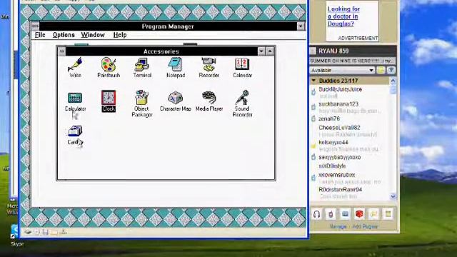457x257 pixels.
Task: Click the yellow icon beside status dropdown
Action: pyautogui.click(x=381, y=70)
